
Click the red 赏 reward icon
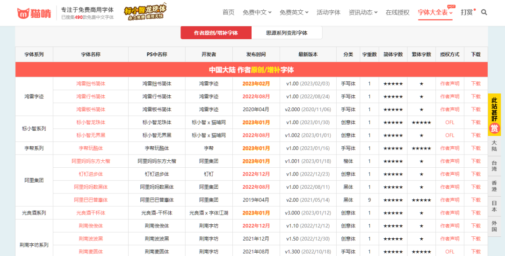click(x=494, y=128)
